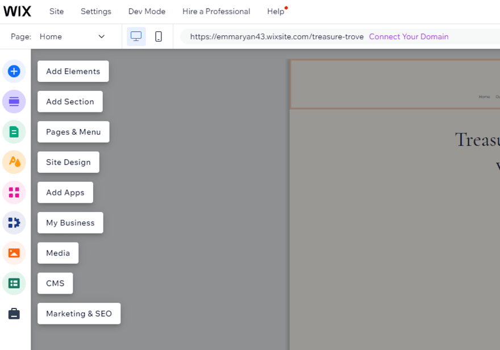Open the Dev Mode menu

click(x=147, y=11)
